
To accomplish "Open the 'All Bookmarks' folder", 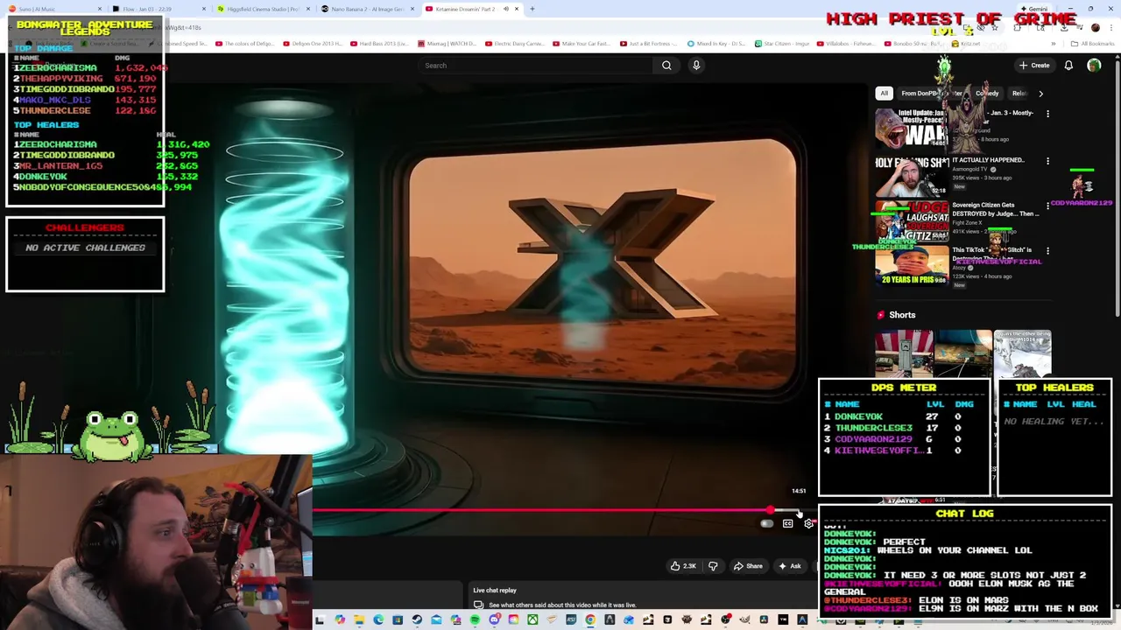I will 1093,44.
